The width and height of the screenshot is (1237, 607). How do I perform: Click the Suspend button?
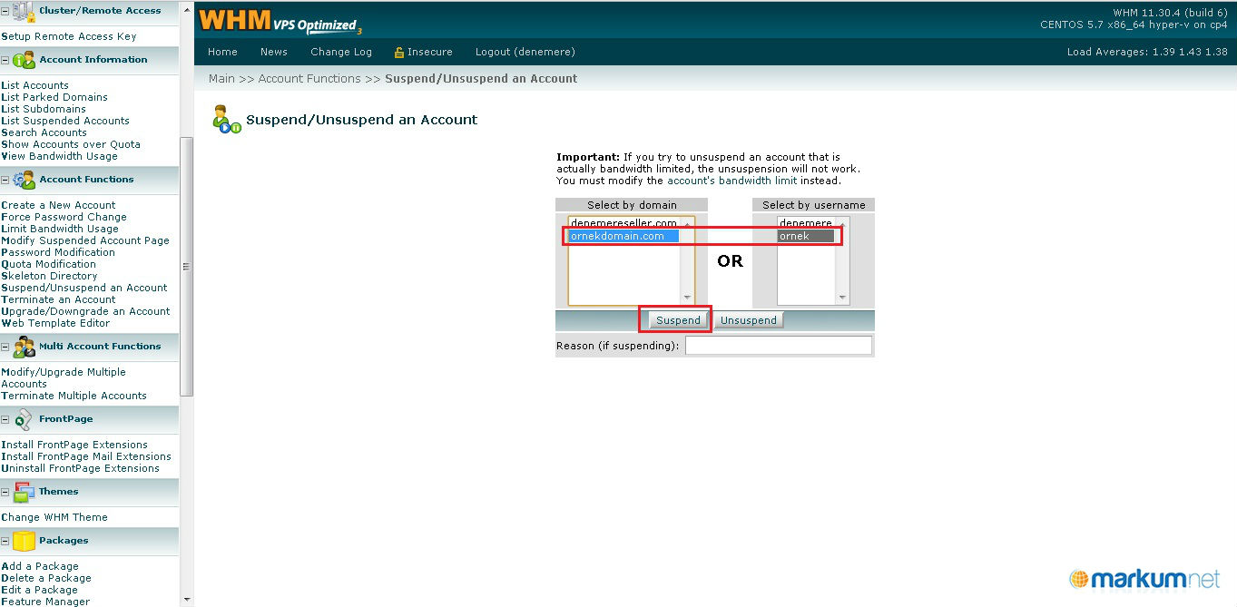pyautogui.click(x=678, y=320)
